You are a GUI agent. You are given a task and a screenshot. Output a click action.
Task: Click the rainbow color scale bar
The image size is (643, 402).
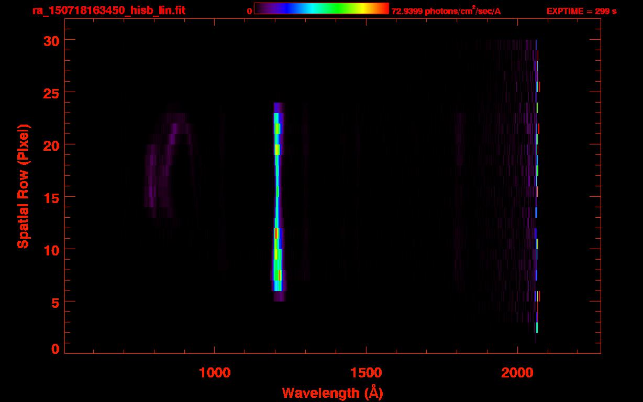321,8
